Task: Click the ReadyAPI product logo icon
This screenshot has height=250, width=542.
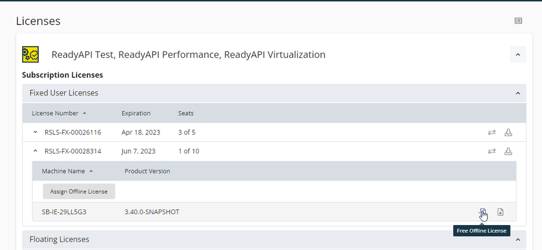Action: click(x=30, y=54)
